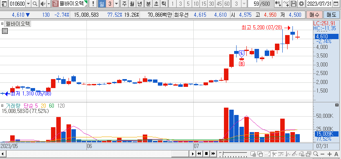Click the scroll-right play arrow button

tap(193, 154)
